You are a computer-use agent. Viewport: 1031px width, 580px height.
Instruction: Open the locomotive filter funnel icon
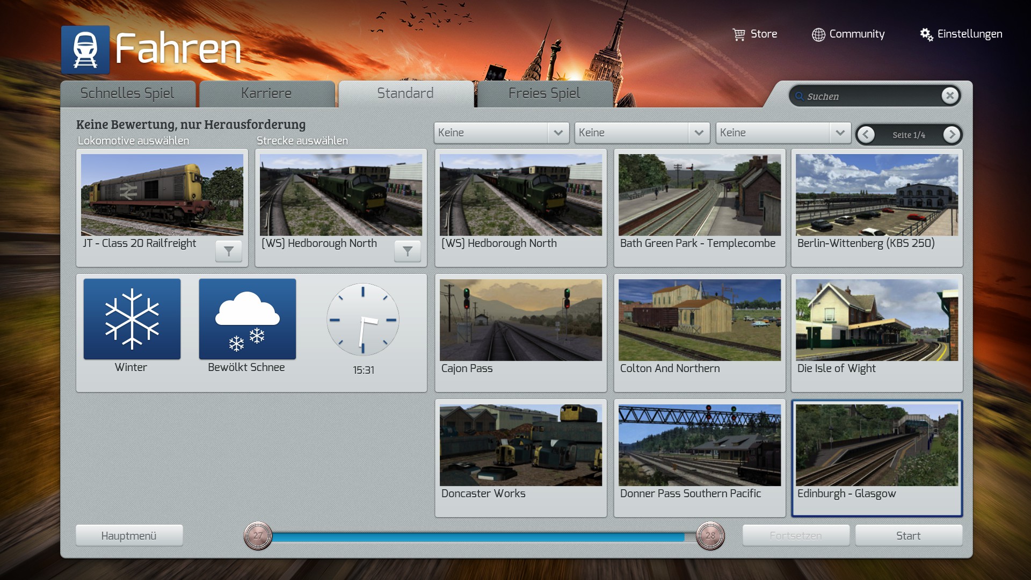click(229, 251)
